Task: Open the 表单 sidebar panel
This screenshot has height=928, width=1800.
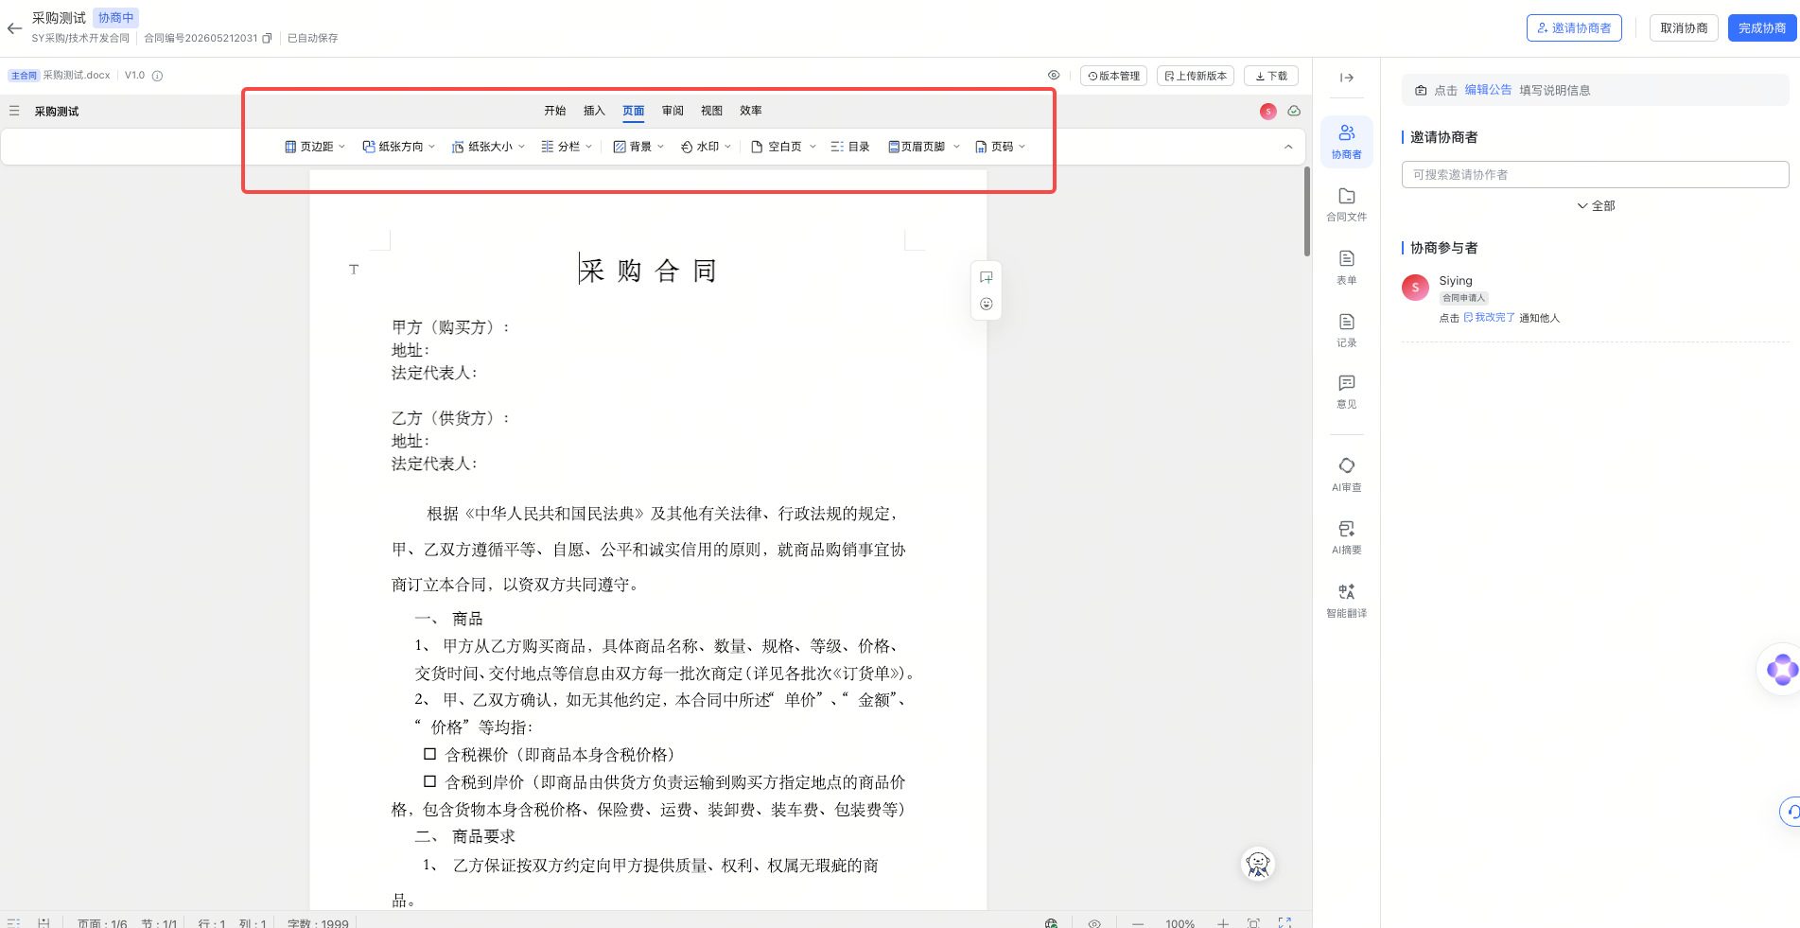Action: point(1347,267)
